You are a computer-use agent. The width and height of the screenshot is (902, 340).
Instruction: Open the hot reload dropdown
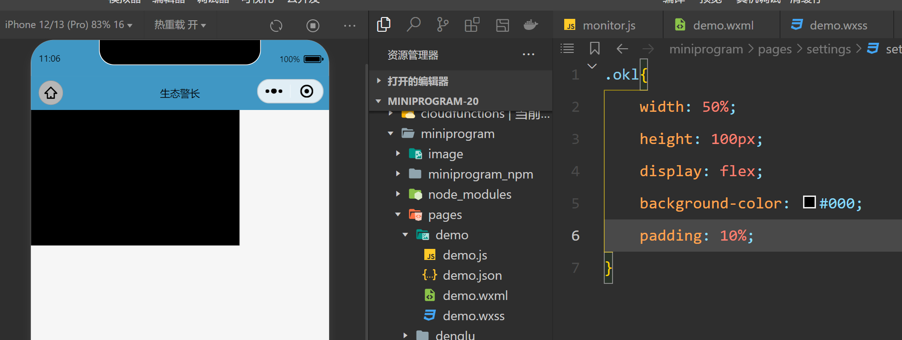(180, 25)
